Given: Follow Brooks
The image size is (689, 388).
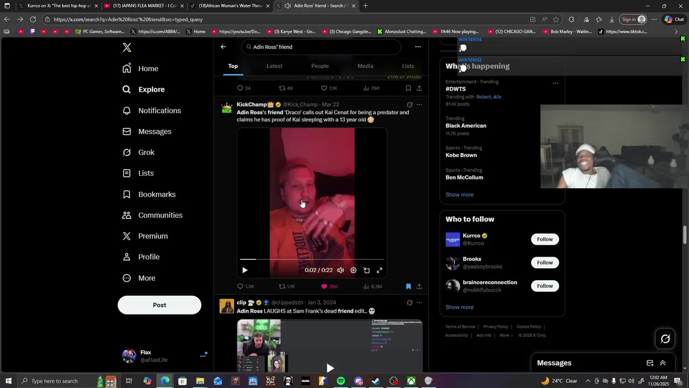Looking at the screenshot, I should [545, 262].
